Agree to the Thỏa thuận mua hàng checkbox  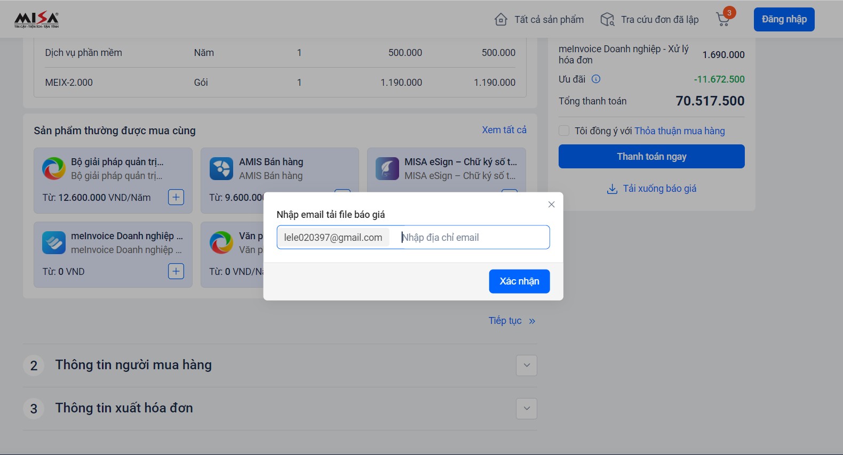(564, 131)
